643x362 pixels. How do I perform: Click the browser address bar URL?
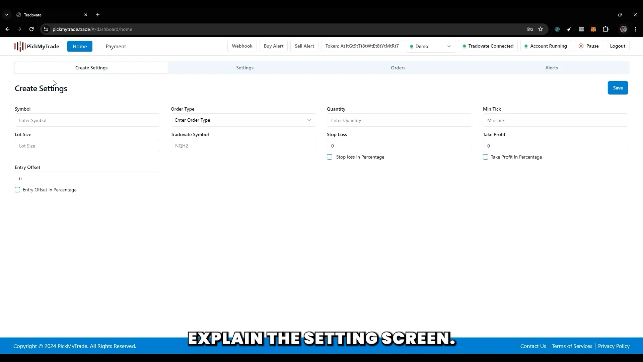tap(92, 29)
